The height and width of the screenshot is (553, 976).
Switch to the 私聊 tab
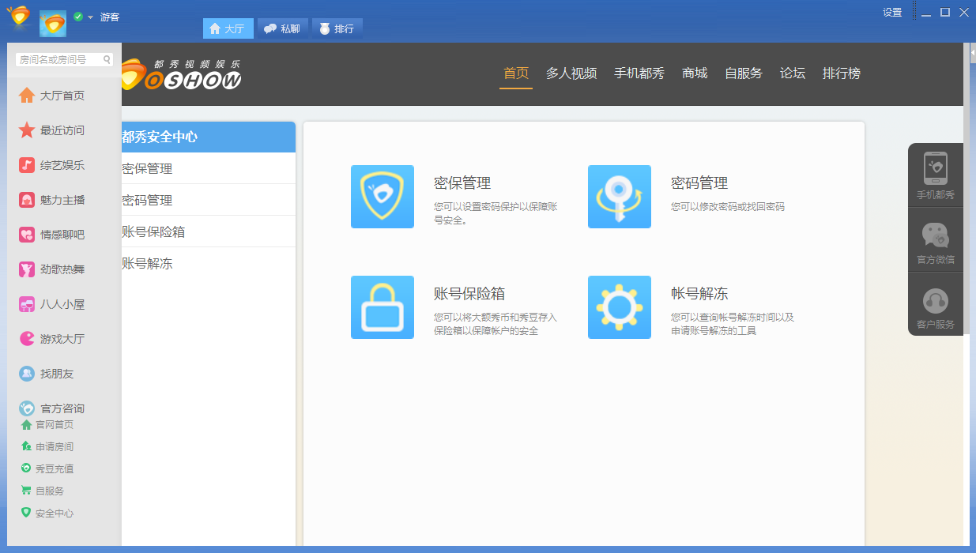pos(282,28)
